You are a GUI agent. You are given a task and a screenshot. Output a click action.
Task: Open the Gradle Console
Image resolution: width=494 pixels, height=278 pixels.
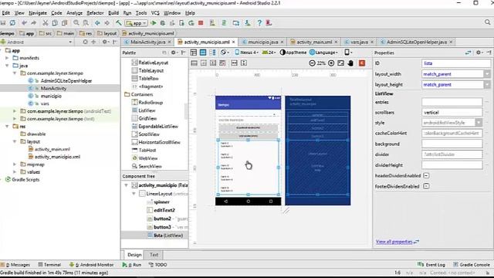(x=472, y=265)
